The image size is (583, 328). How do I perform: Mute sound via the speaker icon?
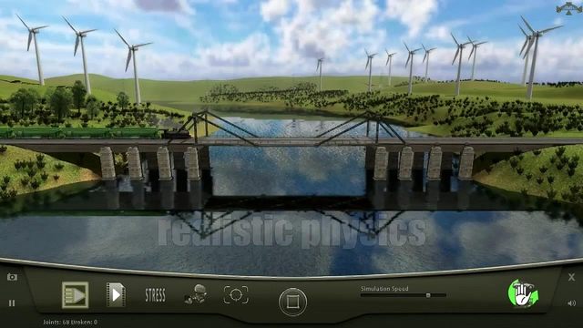[x=571, y=303]
